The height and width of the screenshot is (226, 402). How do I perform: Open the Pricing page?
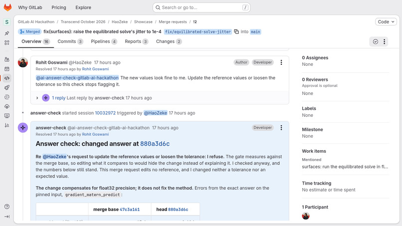click(59, 7)
